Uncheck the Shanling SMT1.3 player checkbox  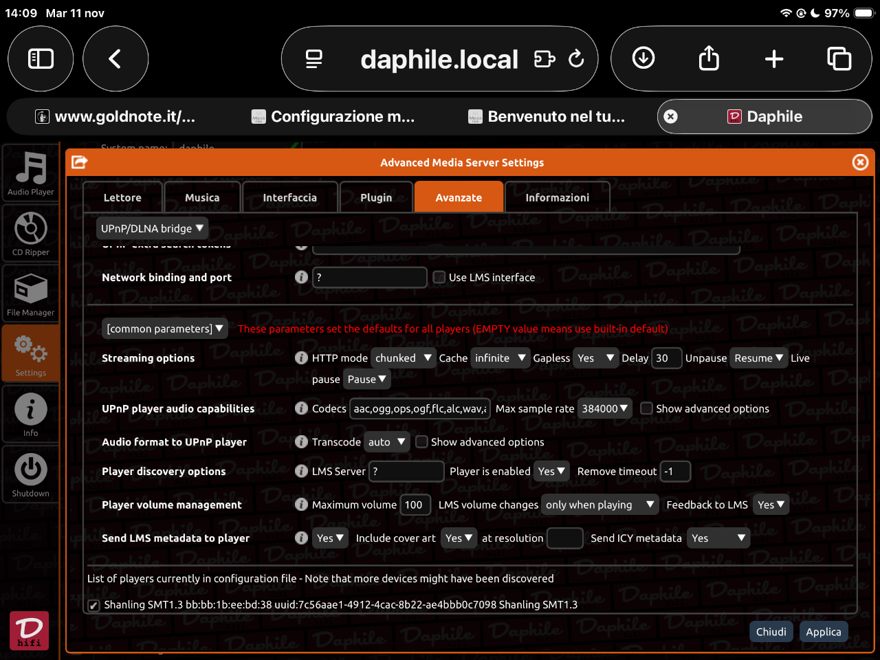[94, 605]
